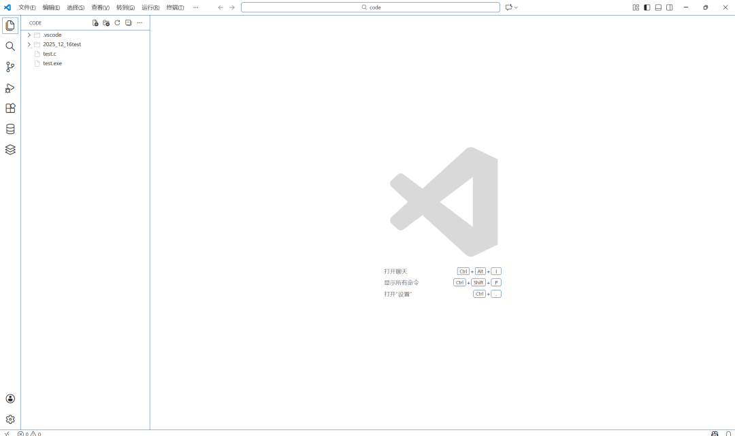The height and width of the screenshot is (436, 735).
Task: Open the Explorer view in activity bar
Action: click(x=10, y=25)
